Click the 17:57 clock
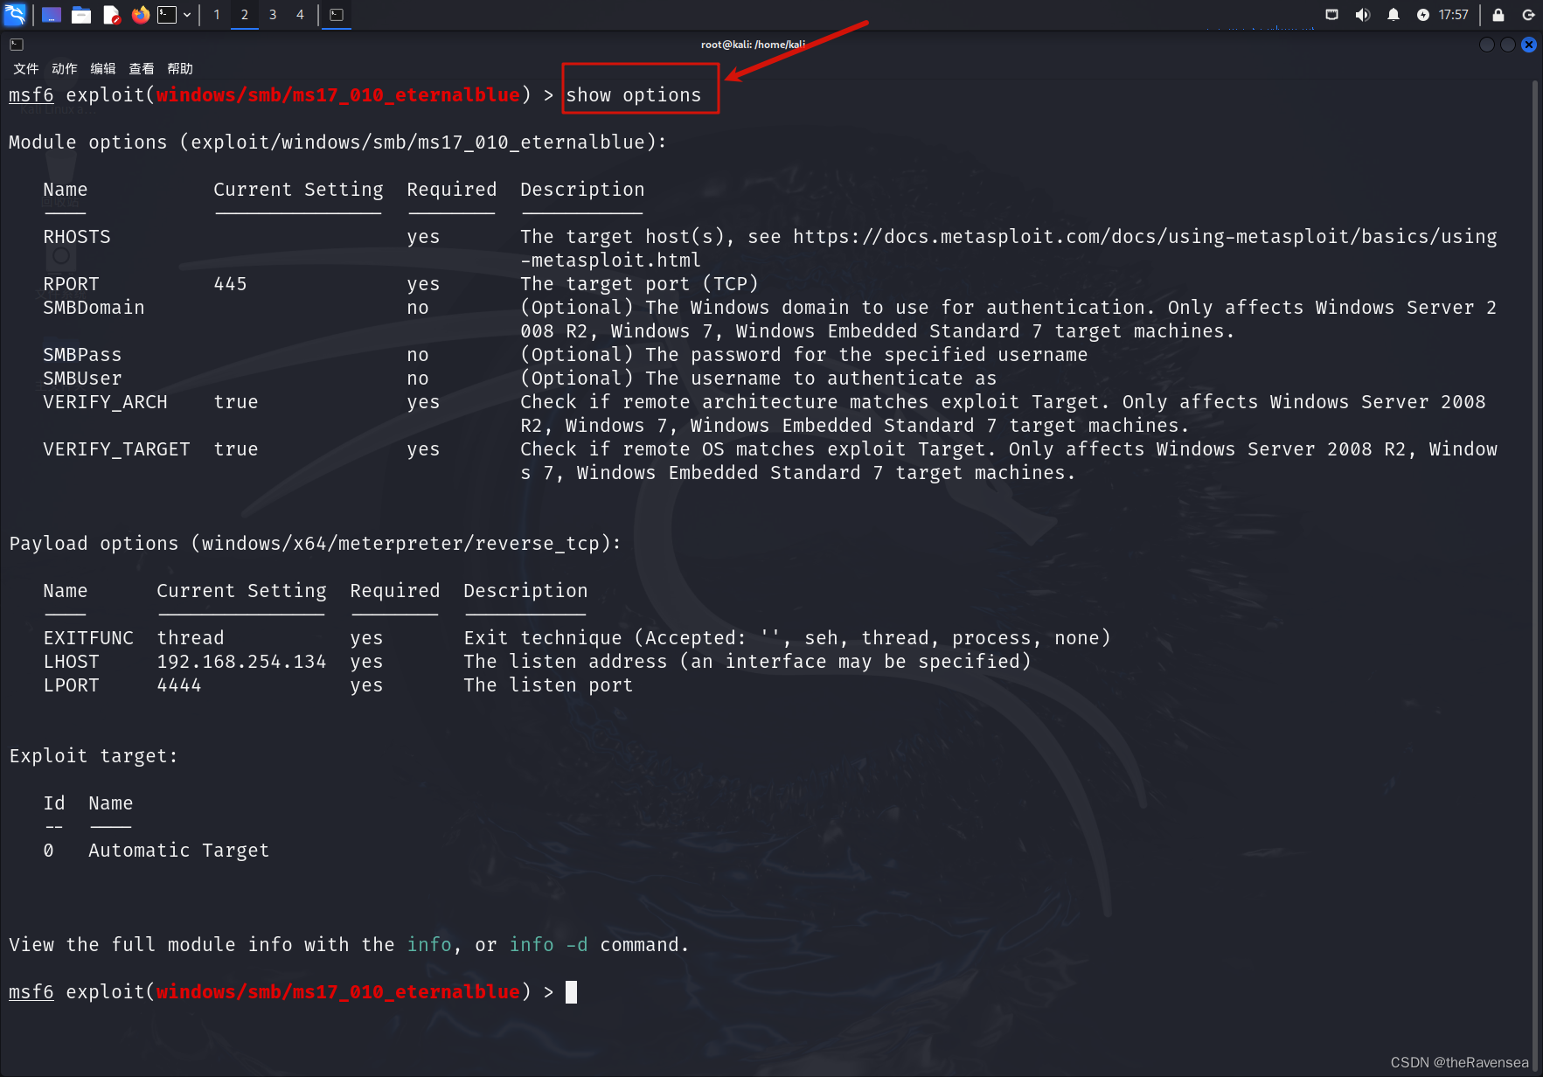The image size is (1543, 1077). click(1454, 15)
